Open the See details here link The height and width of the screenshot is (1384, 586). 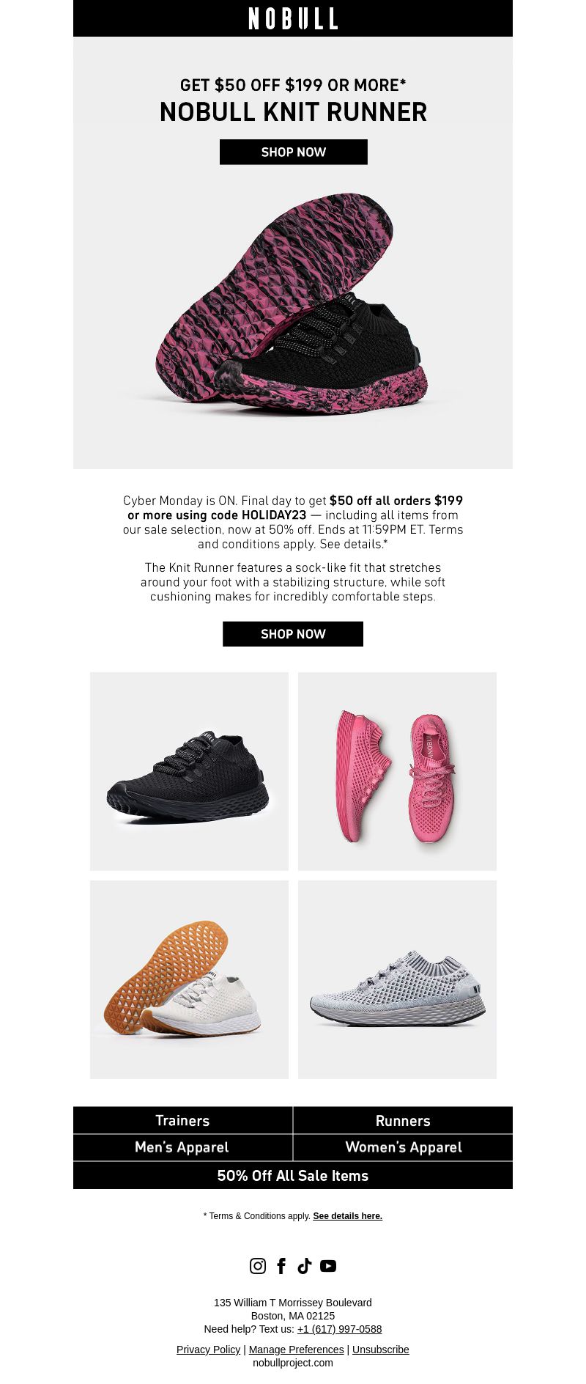(347, 1215)
